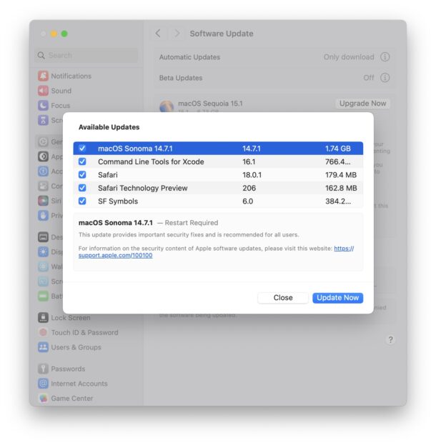Go back using the toolbar chevron
Image resolution: width=436 pixels, height=445 pixels.
click(x=158, y=34)
